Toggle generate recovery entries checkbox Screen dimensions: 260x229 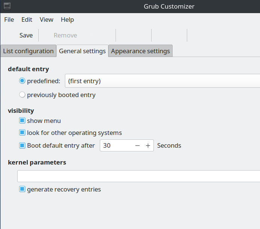[x=22, y=189]
